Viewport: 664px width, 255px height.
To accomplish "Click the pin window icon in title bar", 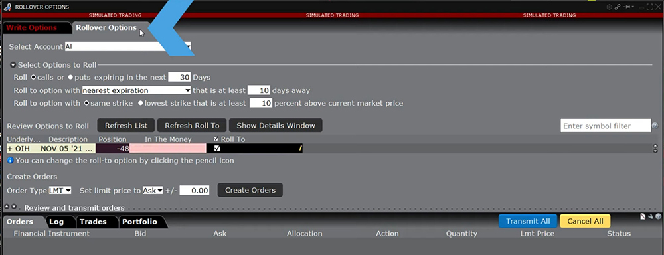I will point(628,7).
